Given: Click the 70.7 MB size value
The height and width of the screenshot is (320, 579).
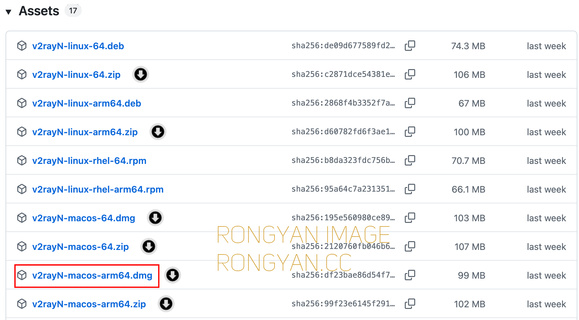Looking at the screenshot, I should (x=468, y=161).
